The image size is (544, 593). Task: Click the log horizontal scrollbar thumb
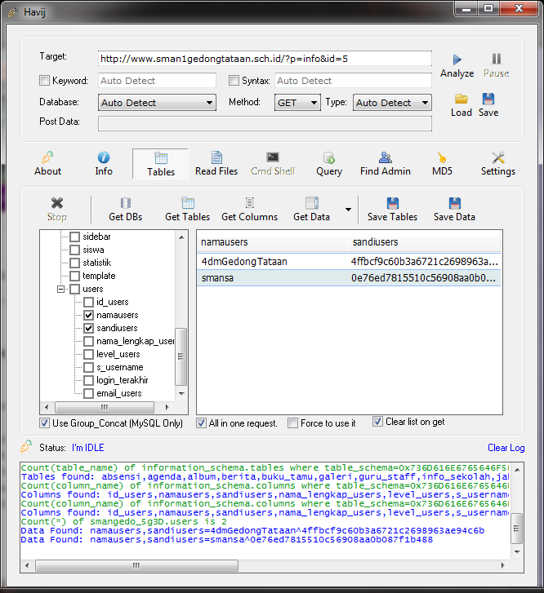tap(136, 566)
